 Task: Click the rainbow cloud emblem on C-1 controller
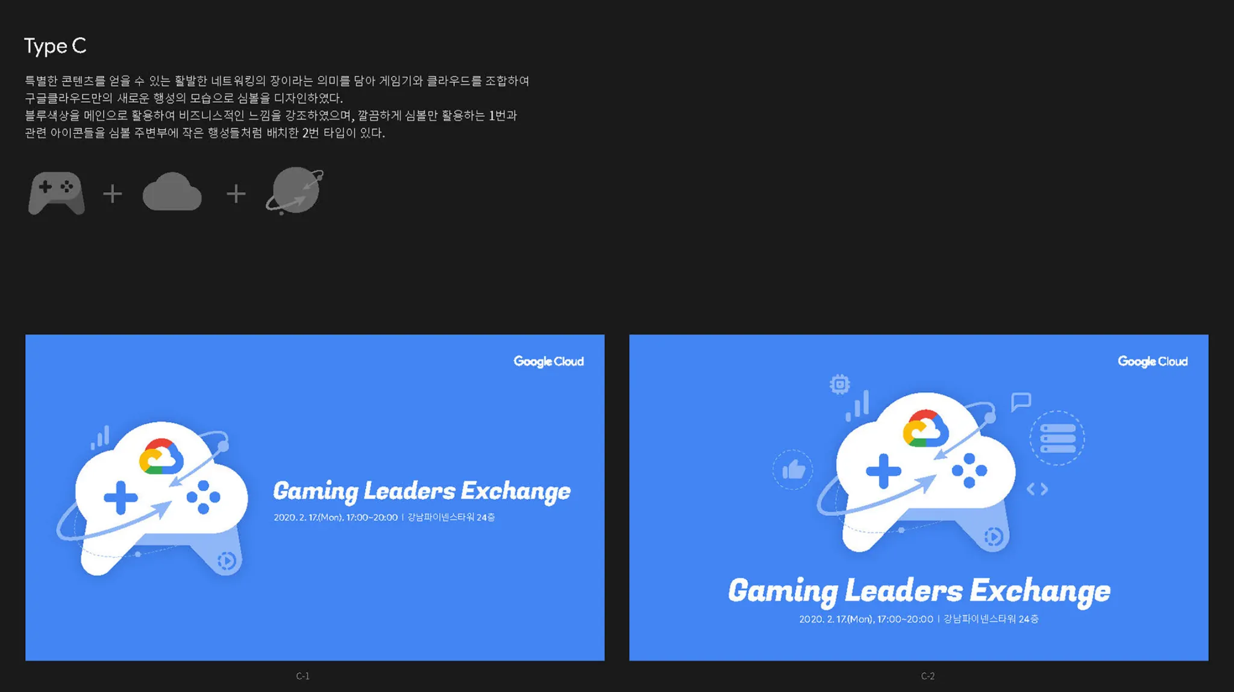point(161,457)
